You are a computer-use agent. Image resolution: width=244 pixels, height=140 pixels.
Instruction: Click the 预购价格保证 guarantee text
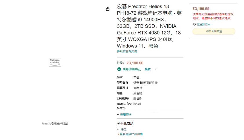(132, 69)
